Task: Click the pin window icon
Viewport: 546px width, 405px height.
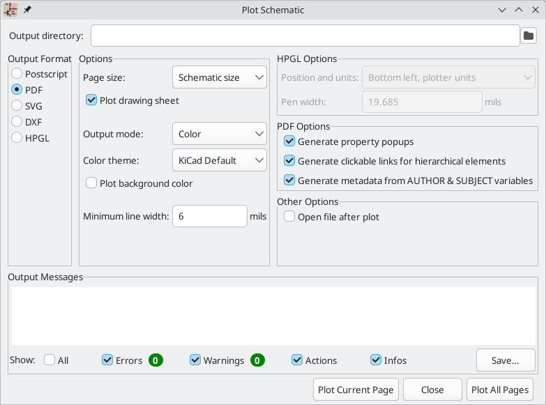Action: coord(28,10)
